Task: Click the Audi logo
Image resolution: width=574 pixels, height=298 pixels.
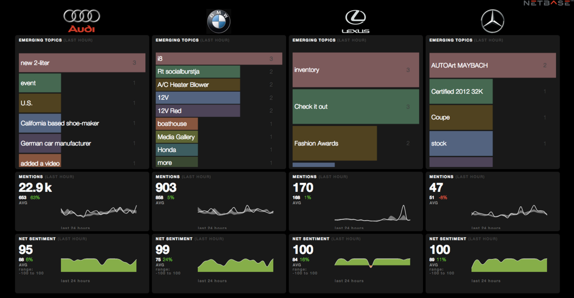Action: click(82, 21)
